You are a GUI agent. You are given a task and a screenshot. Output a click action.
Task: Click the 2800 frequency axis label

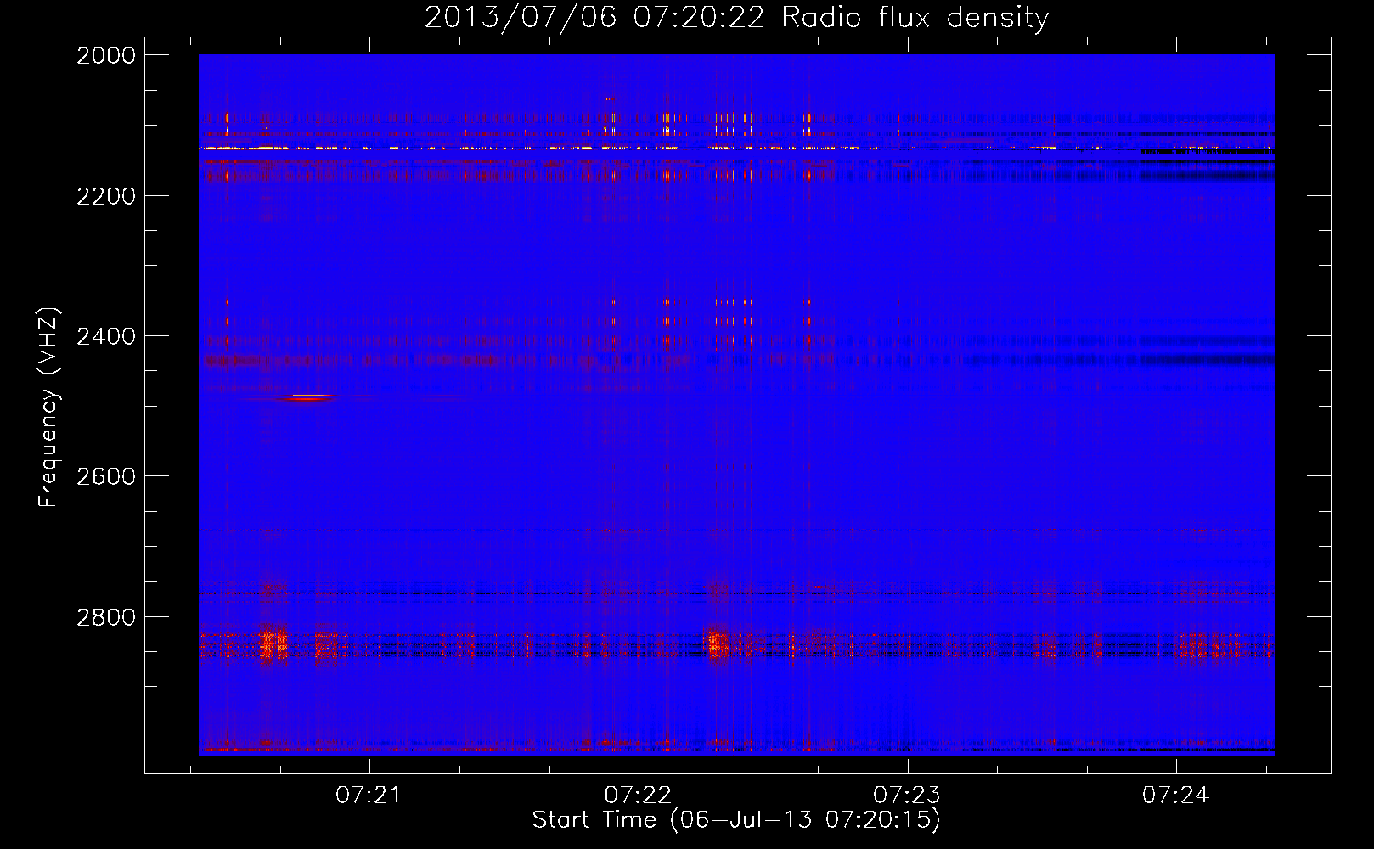tap(106, 617)
